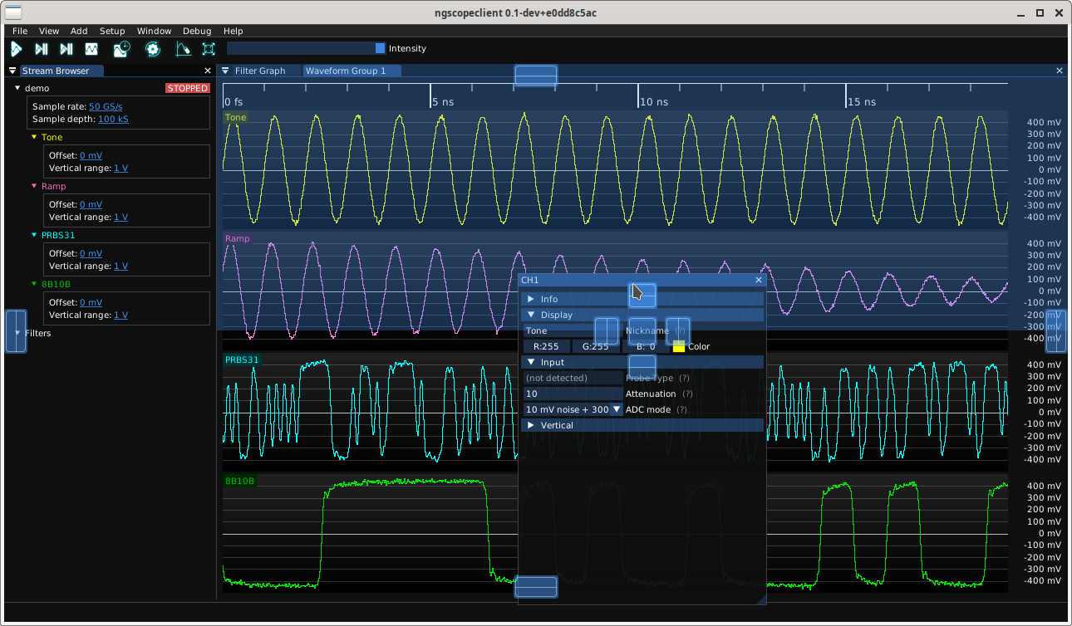
Task: Collapse the Input section in CH1 dialog
Action: (642, 363)
